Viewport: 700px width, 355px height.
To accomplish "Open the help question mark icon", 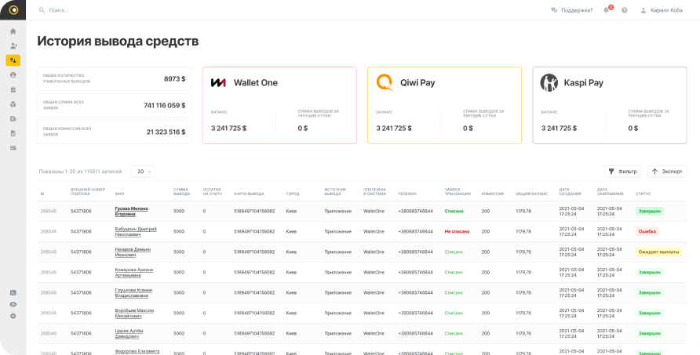I will click(x=625, y=10).
